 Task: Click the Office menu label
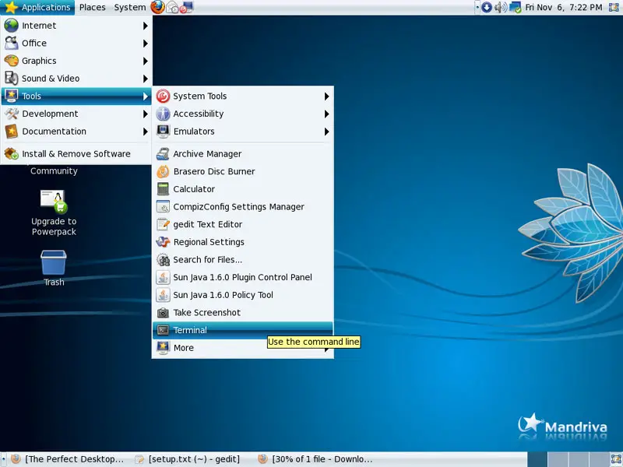pos(34,44)
